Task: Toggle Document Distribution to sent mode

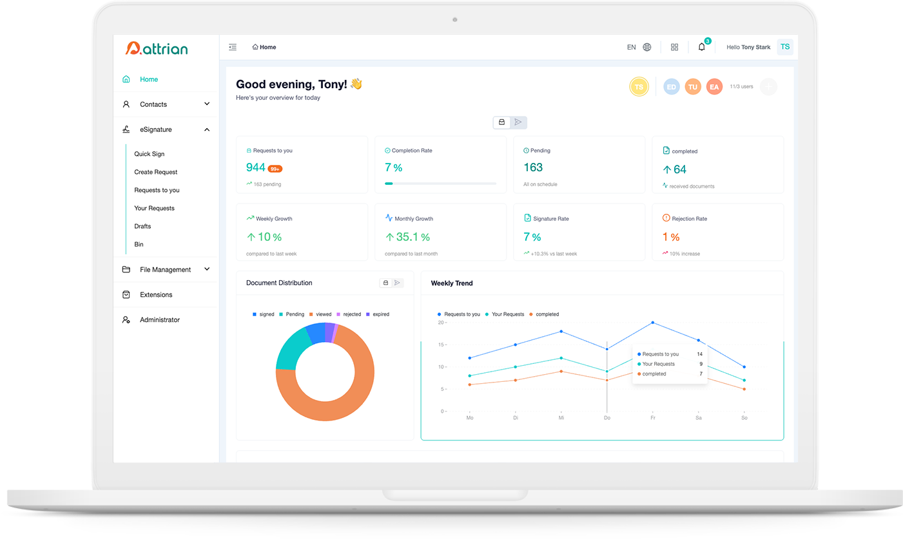Action: (x=397, y=283)
